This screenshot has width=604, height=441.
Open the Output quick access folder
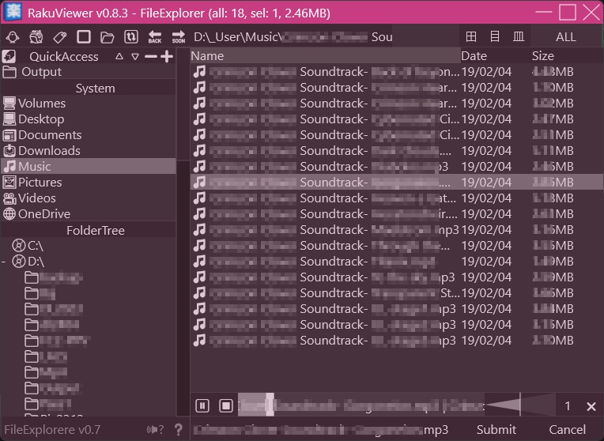[89, 72]
